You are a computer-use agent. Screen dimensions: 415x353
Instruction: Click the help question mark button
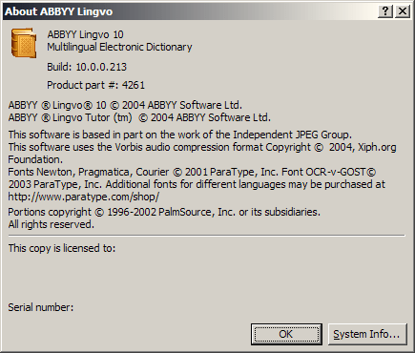pos(385,11)
